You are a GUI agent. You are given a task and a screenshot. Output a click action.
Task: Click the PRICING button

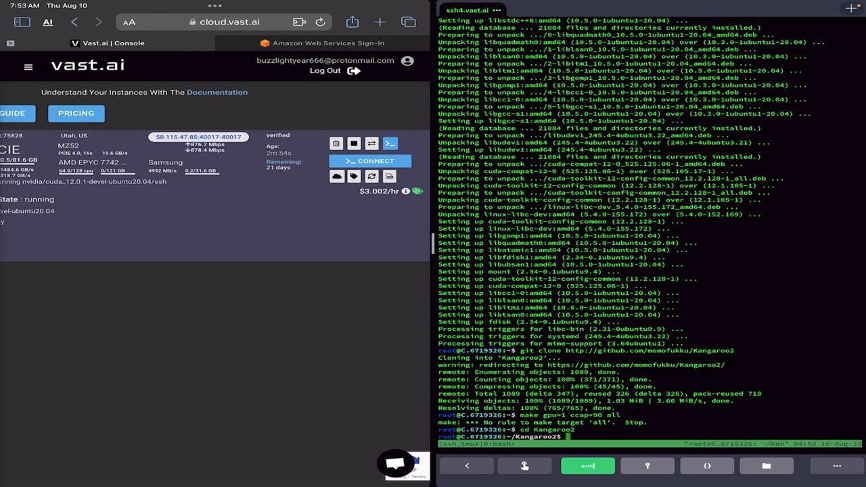point(76,113)
